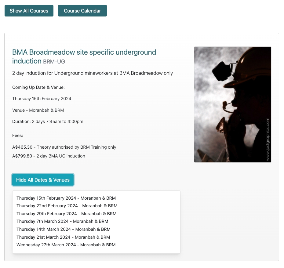
Task: Click the Show All Courses button
Action: (29, 11)
